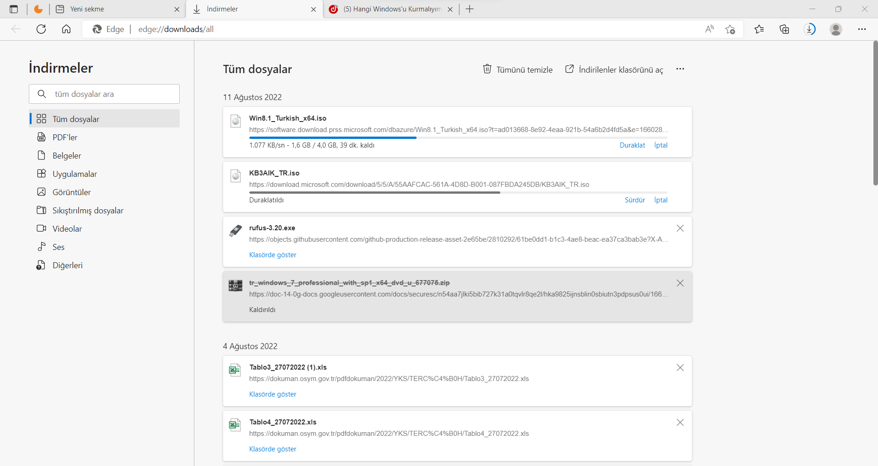Open the Collections icon in toolbar

pos(784,29)
